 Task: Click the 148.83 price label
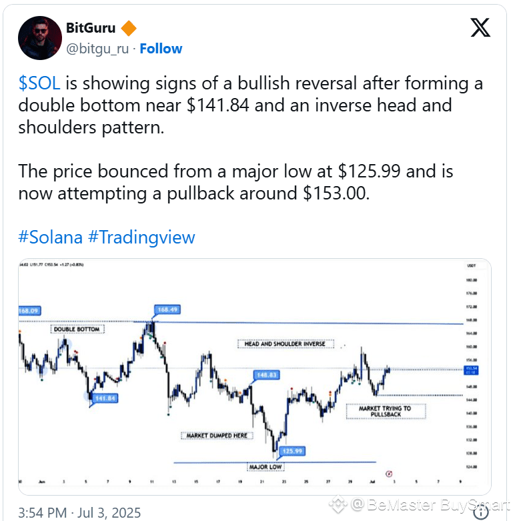pyautogui.click(x=266, y=375)
